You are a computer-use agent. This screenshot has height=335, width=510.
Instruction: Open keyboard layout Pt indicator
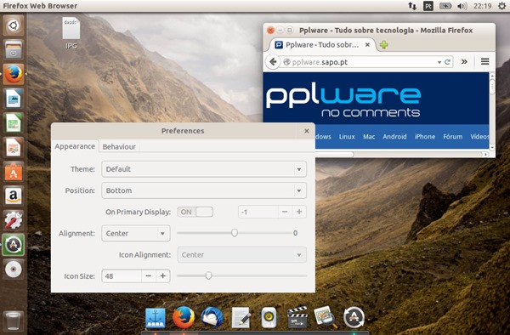click(428, 6)
